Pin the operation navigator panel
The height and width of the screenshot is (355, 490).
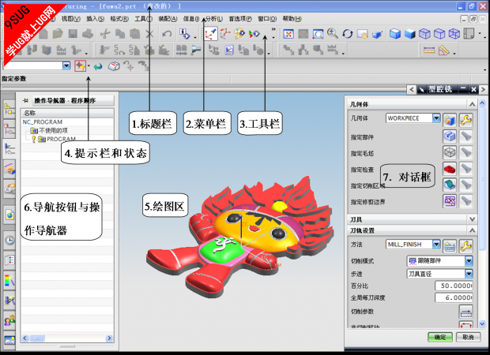click(x=25, y=100)
